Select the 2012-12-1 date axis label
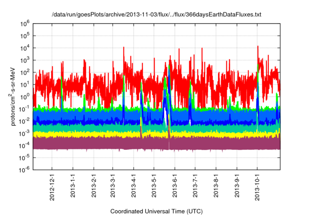Viewport: 309px width, 216px height. tap(52, 187)
